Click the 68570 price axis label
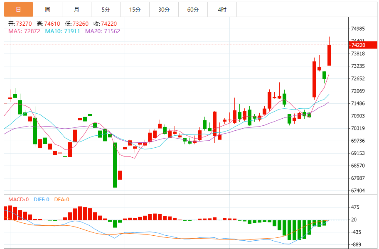379x249 pixels. pyautogui.click(x=358, y=166)
